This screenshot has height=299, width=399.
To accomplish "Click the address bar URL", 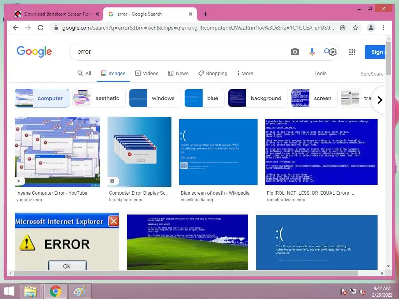I will coord(198,28).
